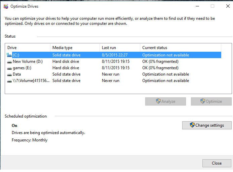Sort by the Current status column header

point(181,48)
